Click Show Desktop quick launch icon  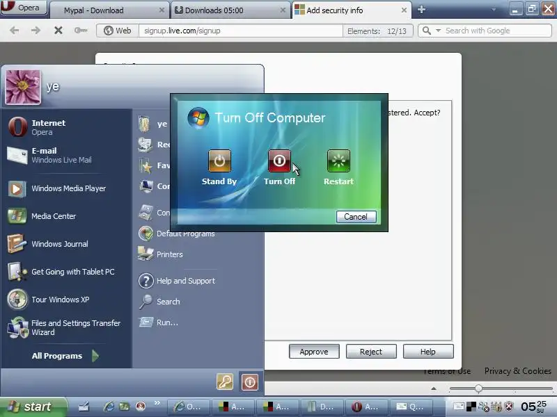coord(84,407)
